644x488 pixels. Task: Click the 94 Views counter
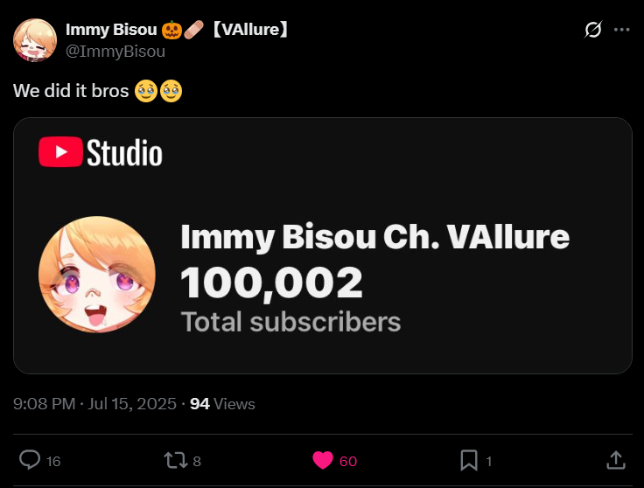(x=222, y=404)
